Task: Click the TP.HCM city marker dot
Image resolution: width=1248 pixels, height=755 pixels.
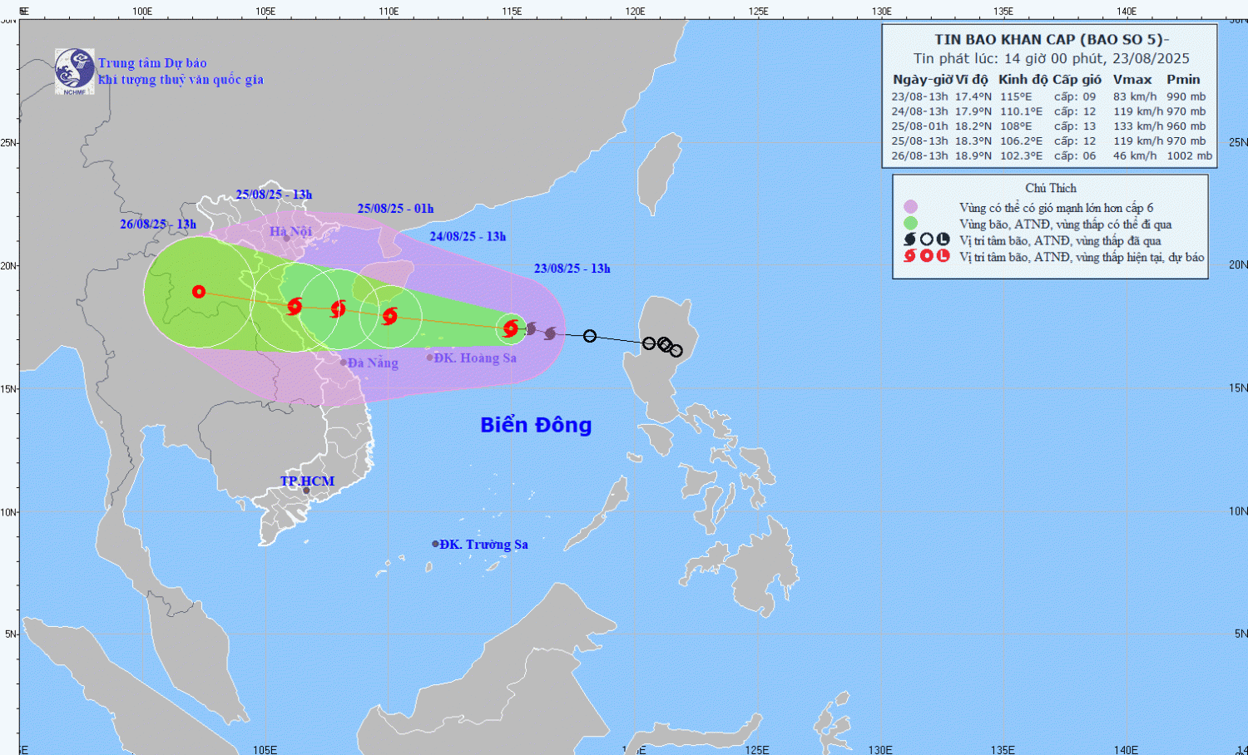Action: coord(306,491)
